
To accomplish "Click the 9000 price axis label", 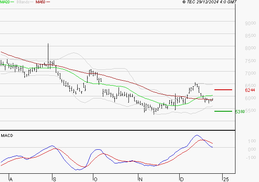I will (250, 23).
